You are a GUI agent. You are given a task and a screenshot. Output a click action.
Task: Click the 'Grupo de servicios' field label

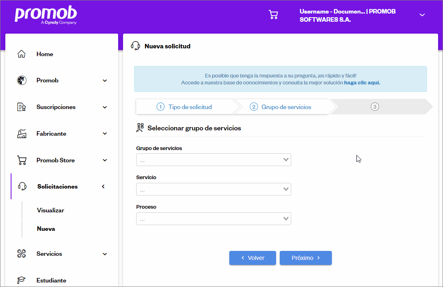click(159, 148)
